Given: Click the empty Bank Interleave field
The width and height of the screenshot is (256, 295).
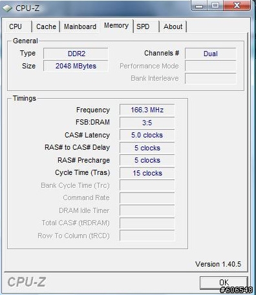Looking at the screenshot, I should (x=211, y=79).
